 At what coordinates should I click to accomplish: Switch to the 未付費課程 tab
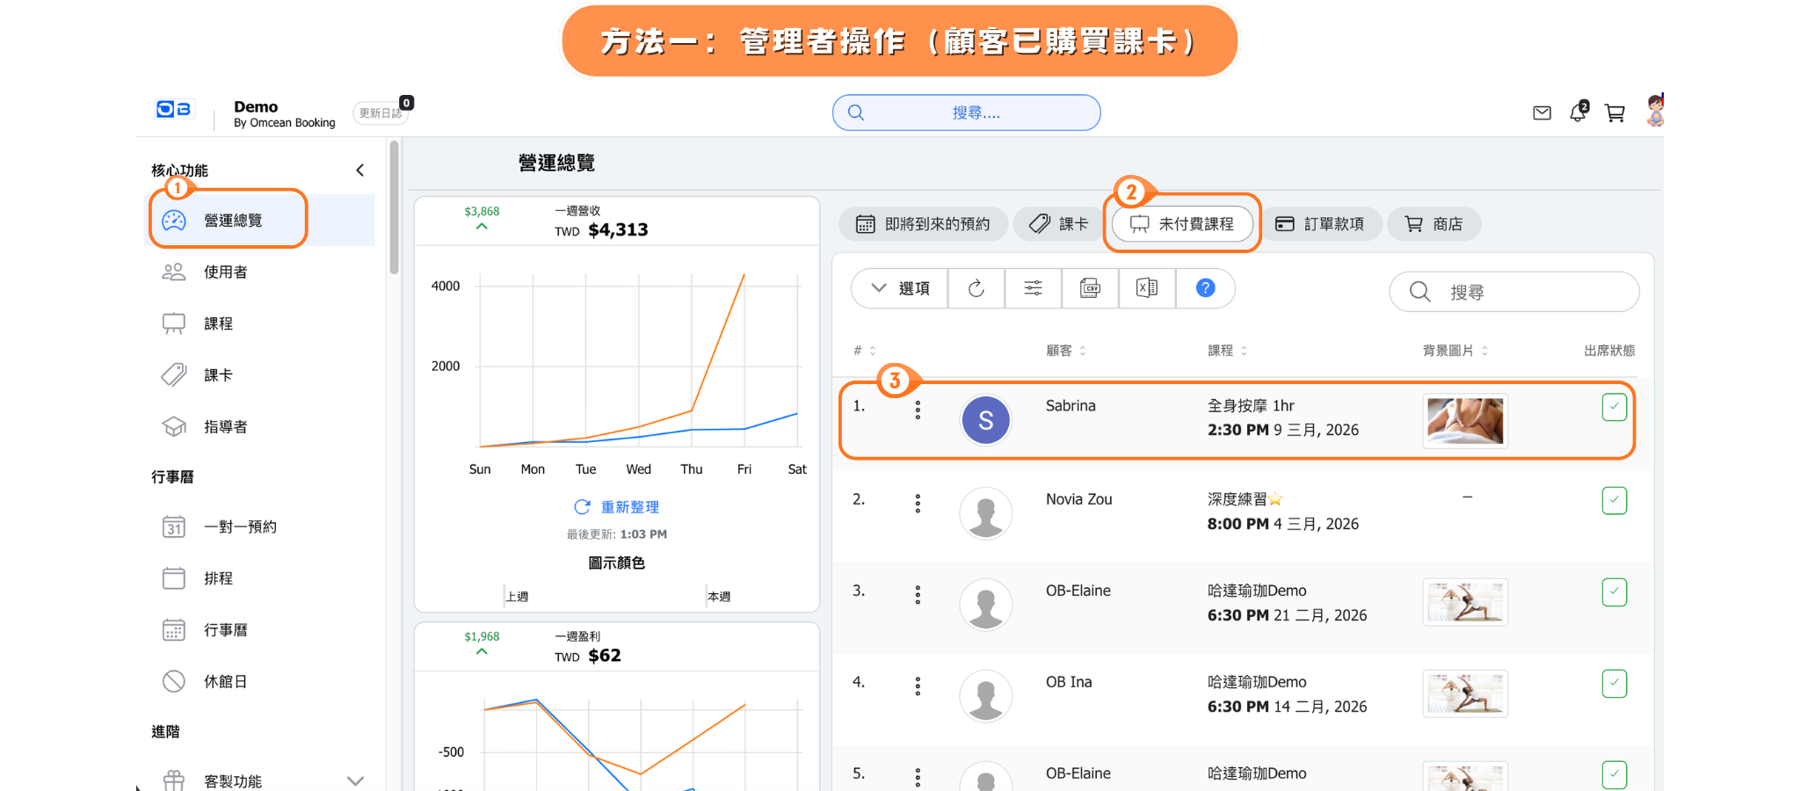(x=1182, y=224)
